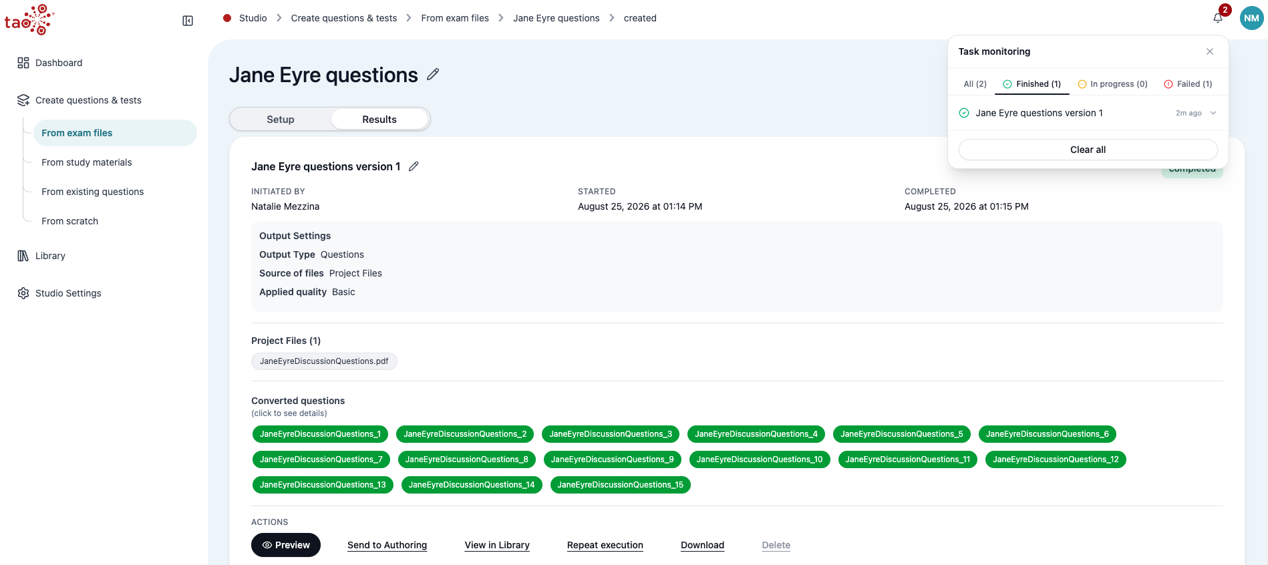Edit the Jane Eyre questions page title

[x=433, y=74]
